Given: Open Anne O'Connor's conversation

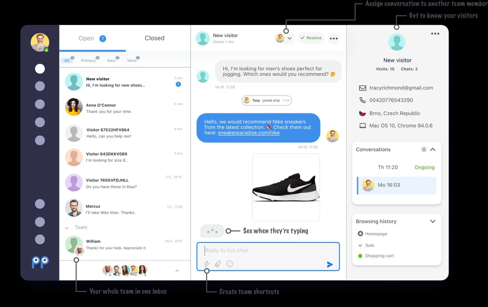Looking at the screenshot, I should [125, 108].
